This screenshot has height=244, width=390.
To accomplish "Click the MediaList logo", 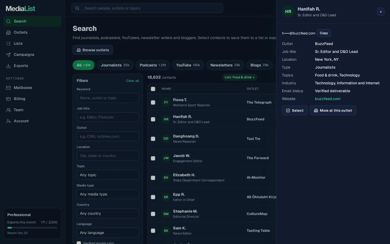I will (21, 8).
